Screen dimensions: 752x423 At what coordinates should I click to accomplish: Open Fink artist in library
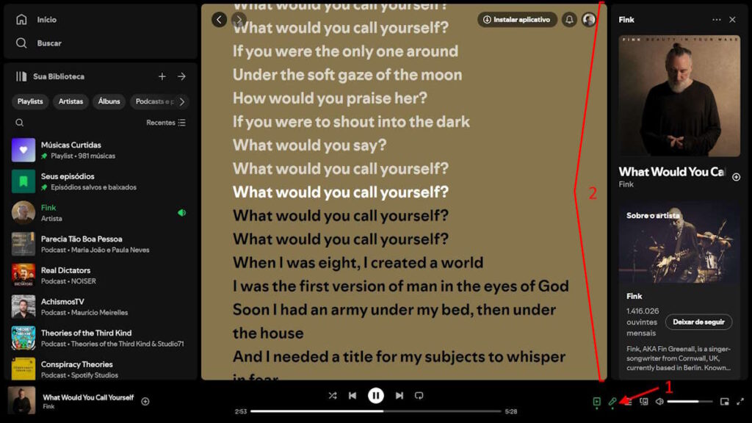98,213
